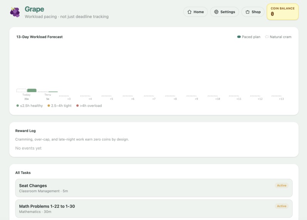The image size is (307, 220).
Task: Click the +10 day marker
Action: click(218, 99)
